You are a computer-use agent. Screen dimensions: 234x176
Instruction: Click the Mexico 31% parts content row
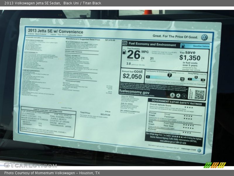tap(32, 123)
